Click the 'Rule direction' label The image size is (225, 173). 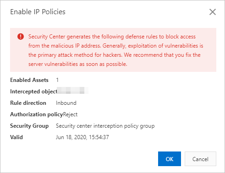28,103
